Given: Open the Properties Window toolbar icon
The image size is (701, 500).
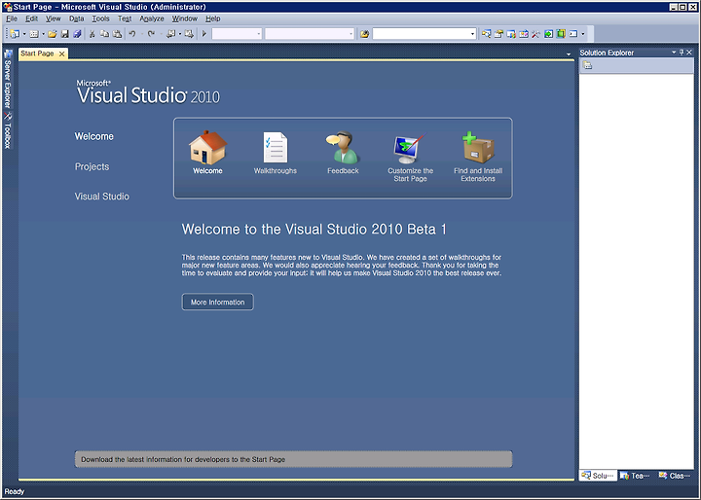Looking at the screenshot, I should (x=498, y=34).
